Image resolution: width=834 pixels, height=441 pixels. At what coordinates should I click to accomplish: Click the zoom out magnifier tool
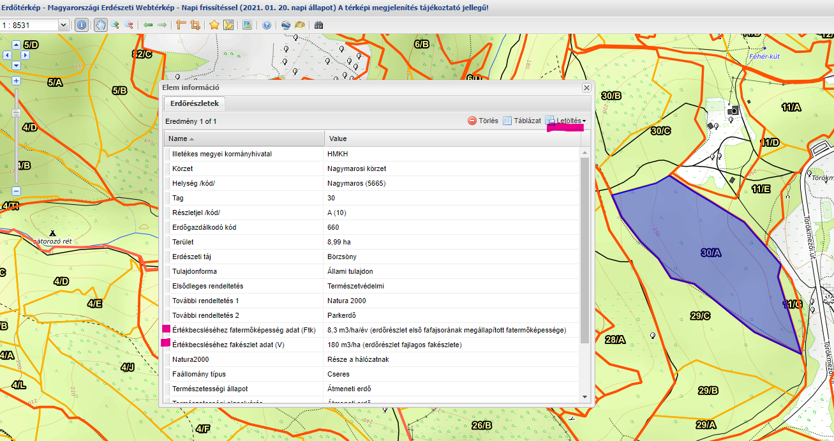click(129, 25)
